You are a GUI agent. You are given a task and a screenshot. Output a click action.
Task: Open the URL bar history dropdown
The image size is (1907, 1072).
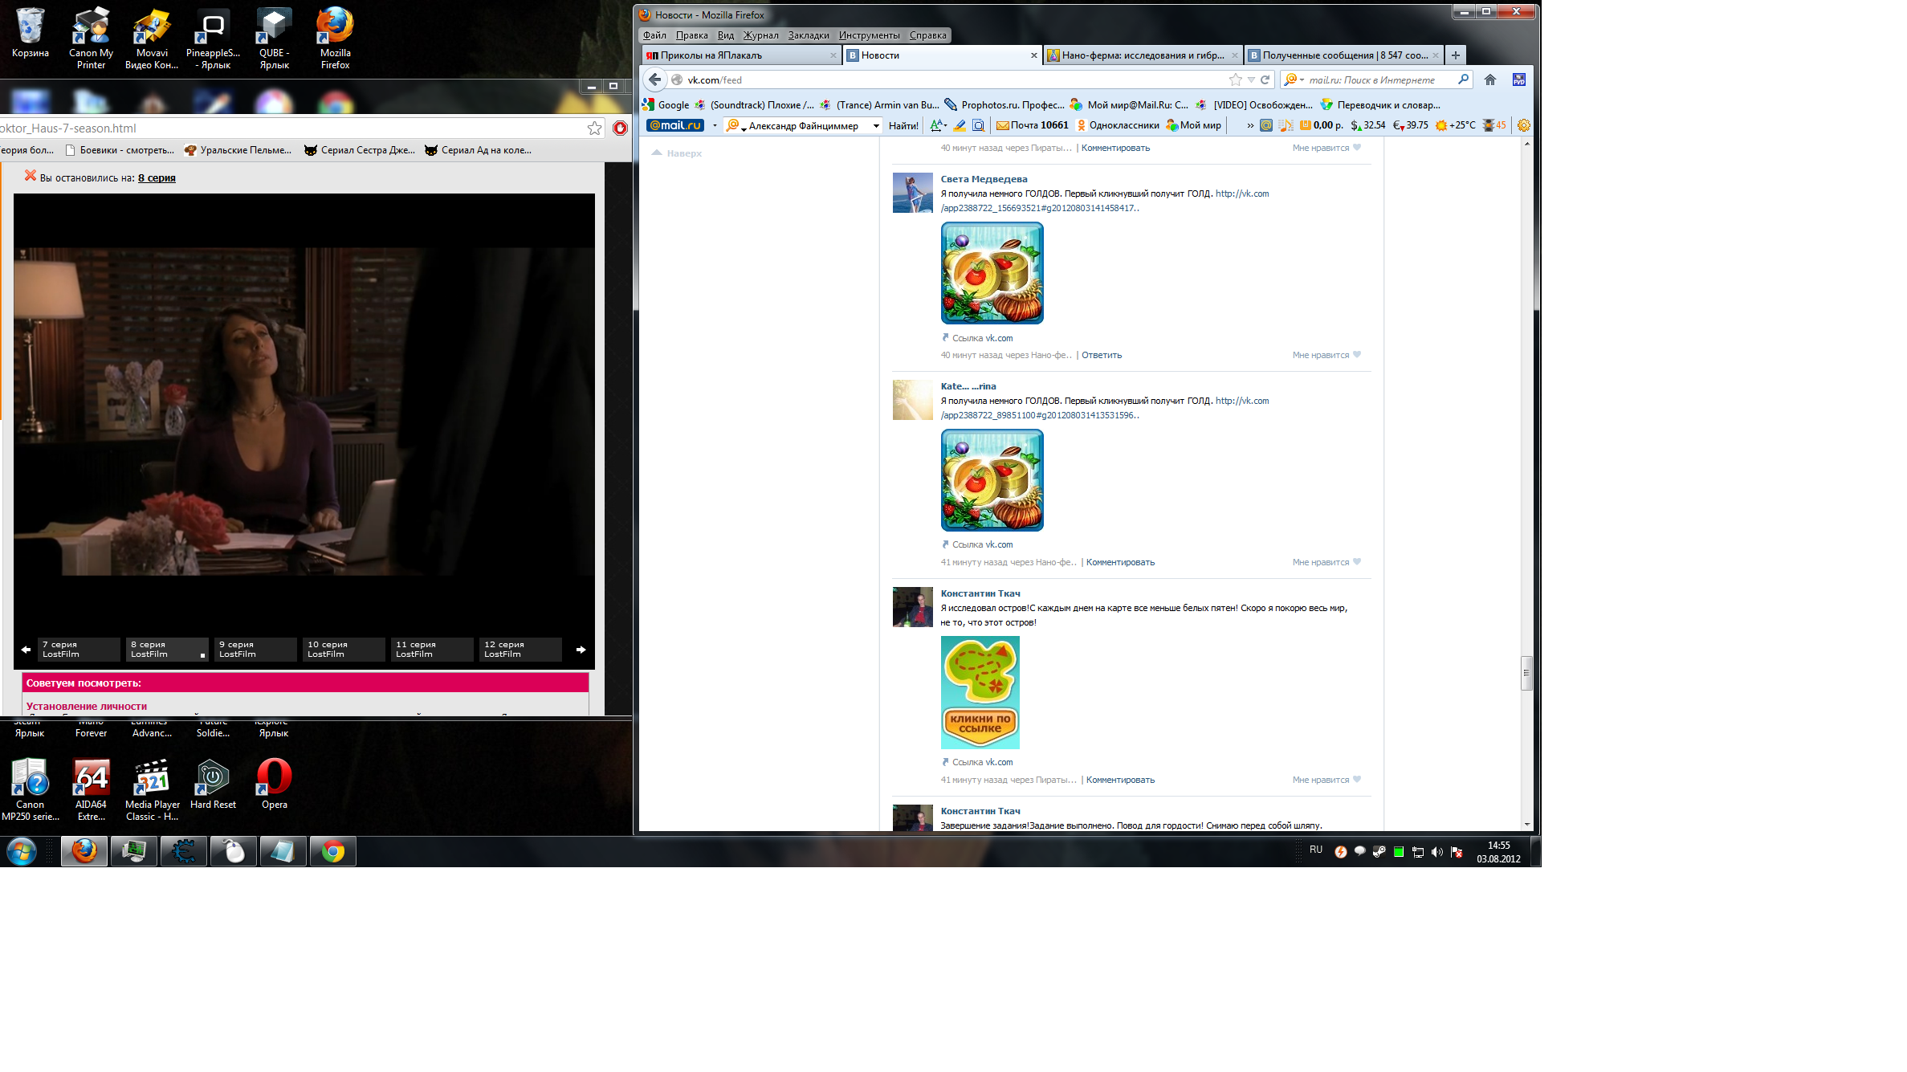[x=1251, y=79]
